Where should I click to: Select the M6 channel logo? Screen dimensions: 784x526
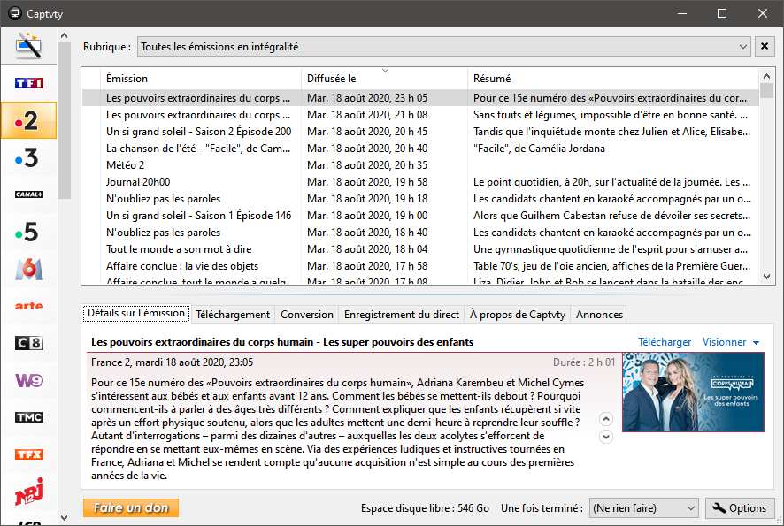[28, 269]
